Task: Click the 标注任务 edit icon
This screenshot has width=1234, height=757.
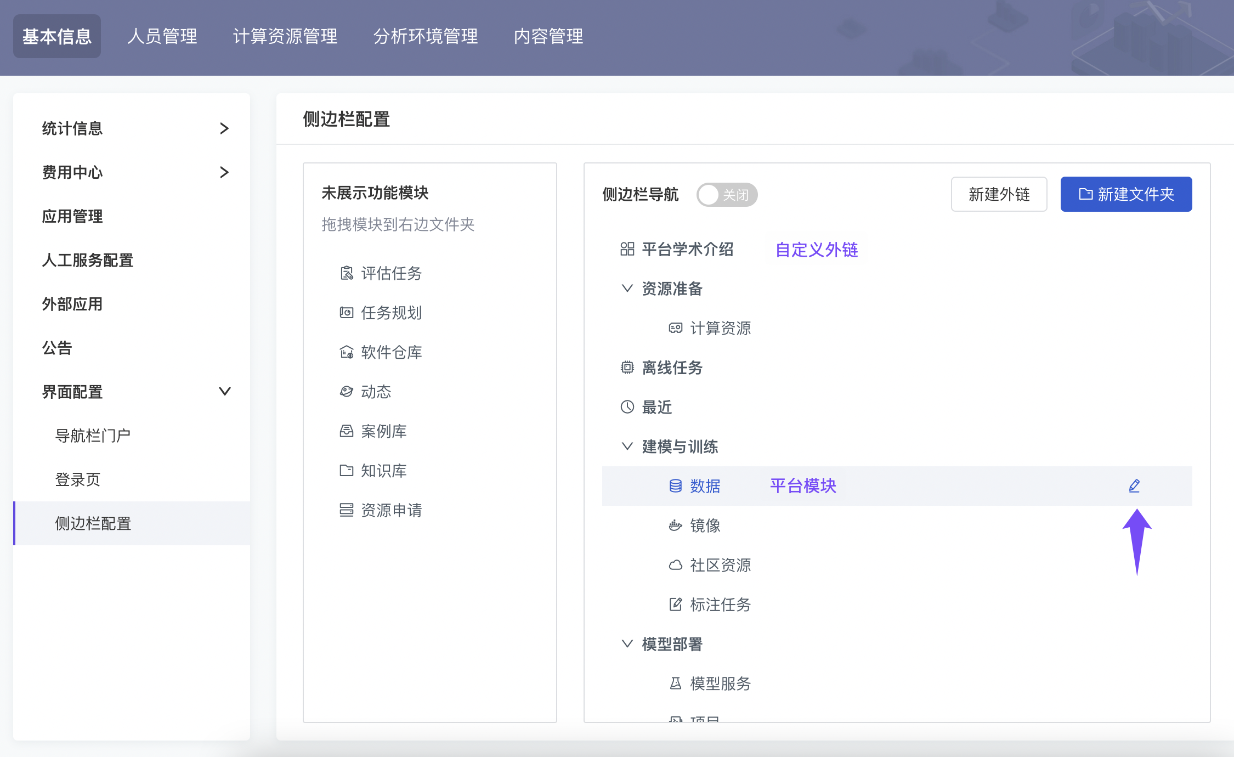Action: click(676, 605)
